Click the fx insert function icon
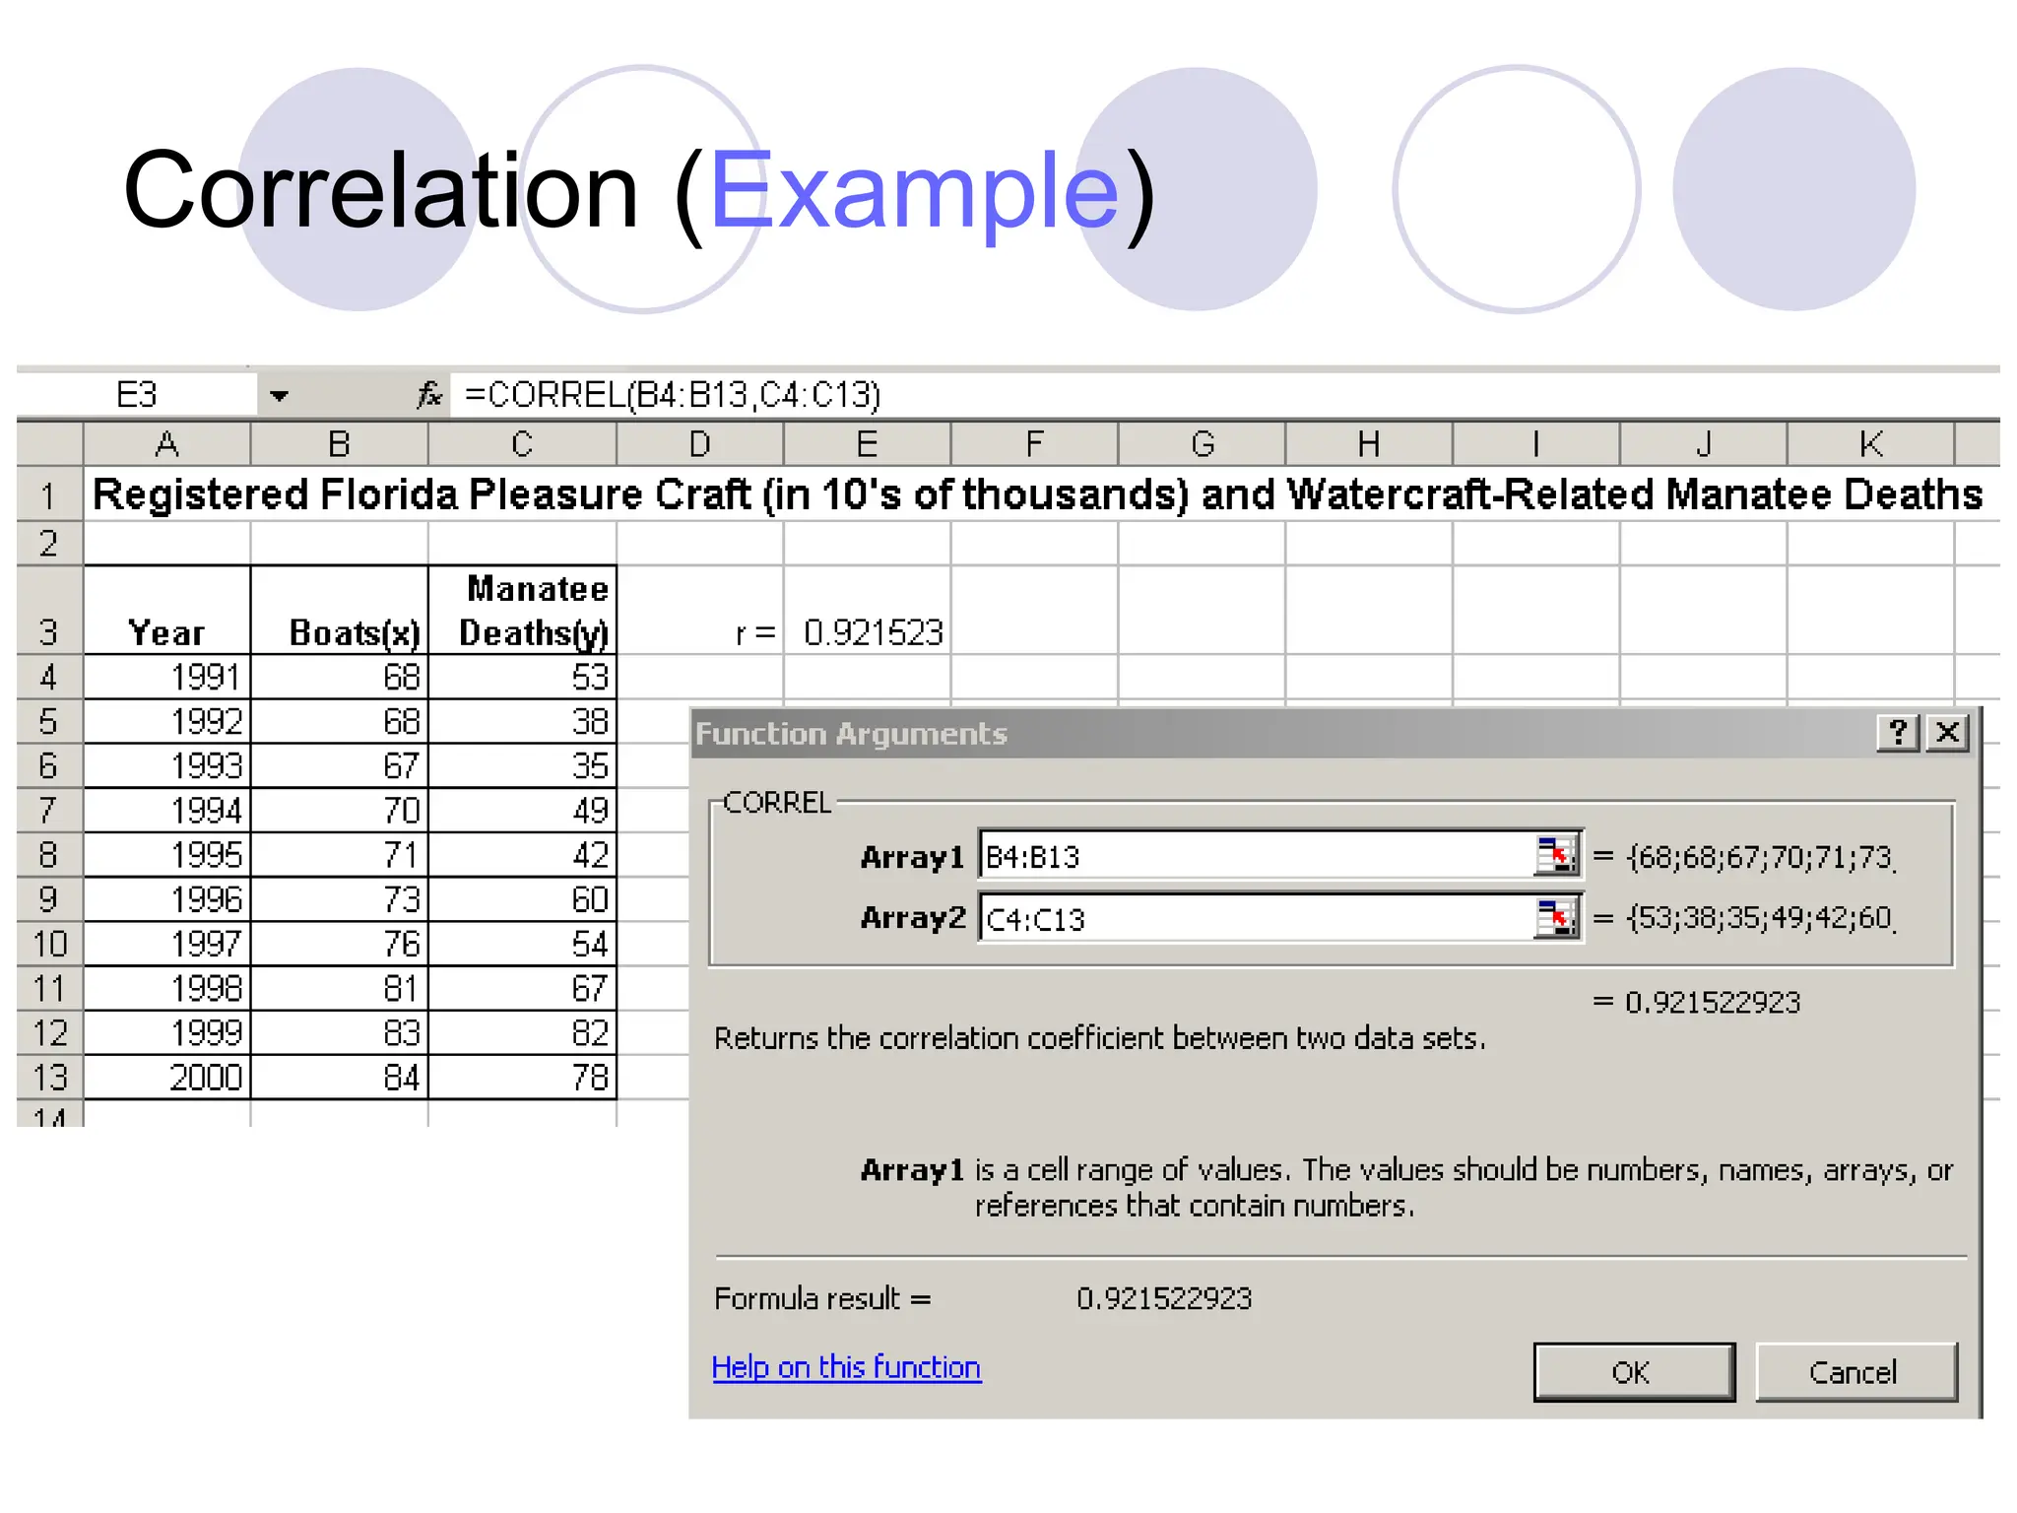Screen dimensions: 2017x1513 428,395
